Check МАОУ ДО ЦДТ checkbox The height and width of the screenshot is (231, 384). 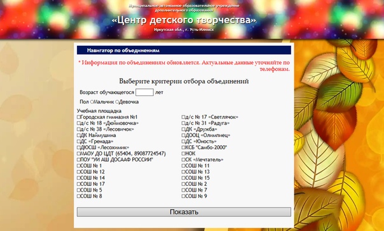[79, 154]
